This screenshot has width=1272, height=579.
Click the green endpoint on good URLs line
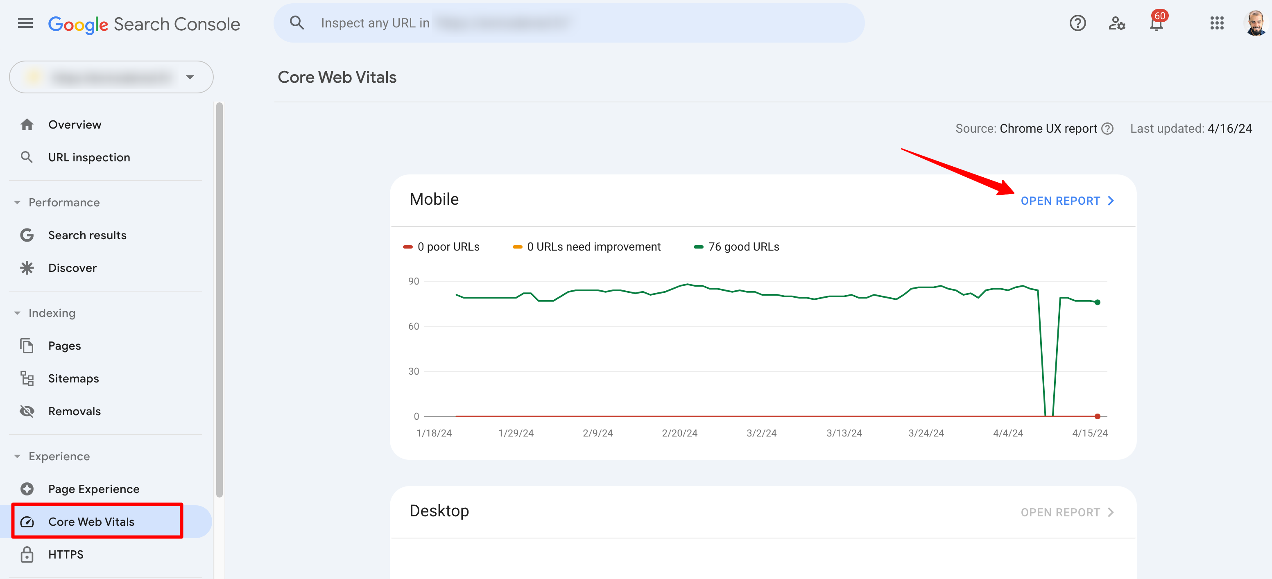[1097, 302]
